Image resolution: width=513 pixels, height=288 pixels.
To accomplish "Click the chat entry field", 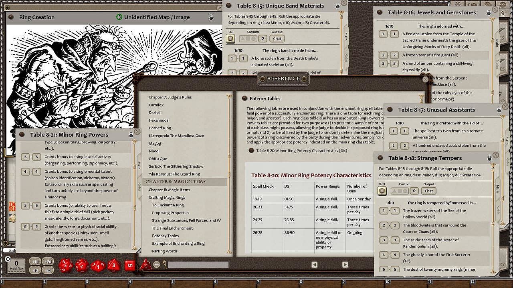I will (198, 264).
